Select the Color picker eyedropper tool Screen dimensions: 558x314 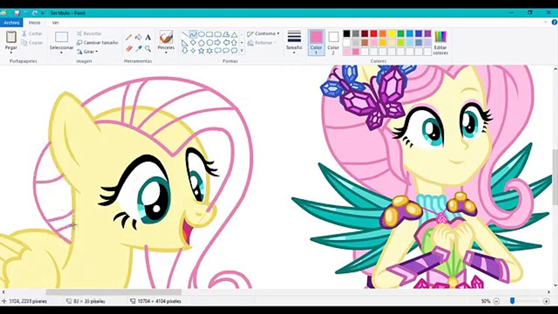pos(139,48)
